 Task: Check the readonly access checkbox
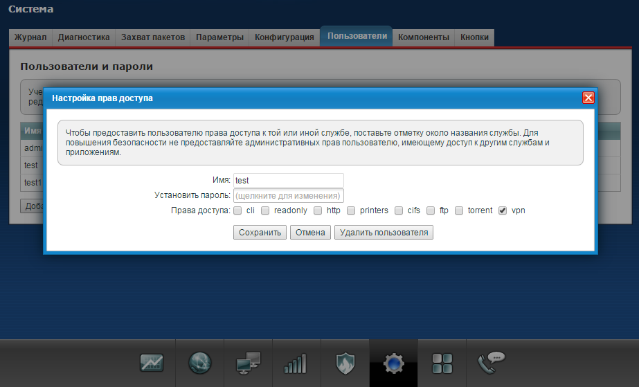[265, 210]
